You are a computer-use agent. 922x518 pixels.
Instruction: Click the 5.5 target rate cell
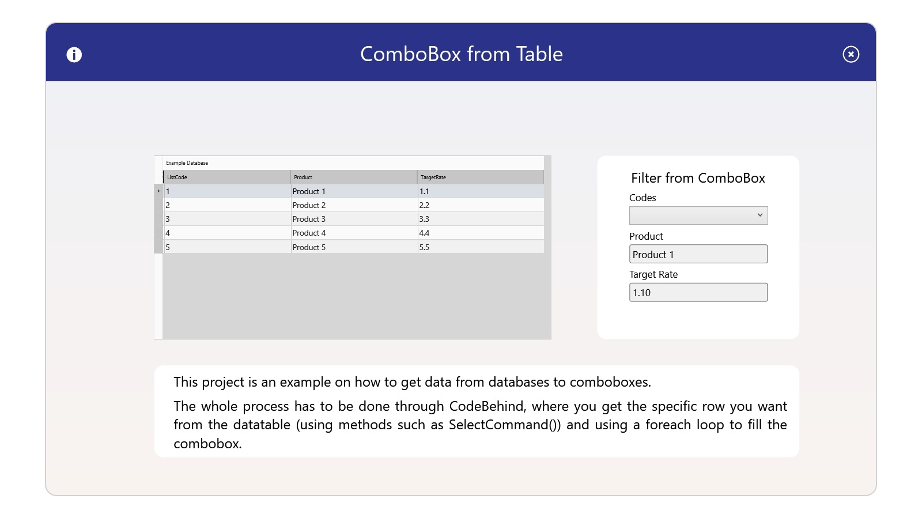(x=479, y=247)
